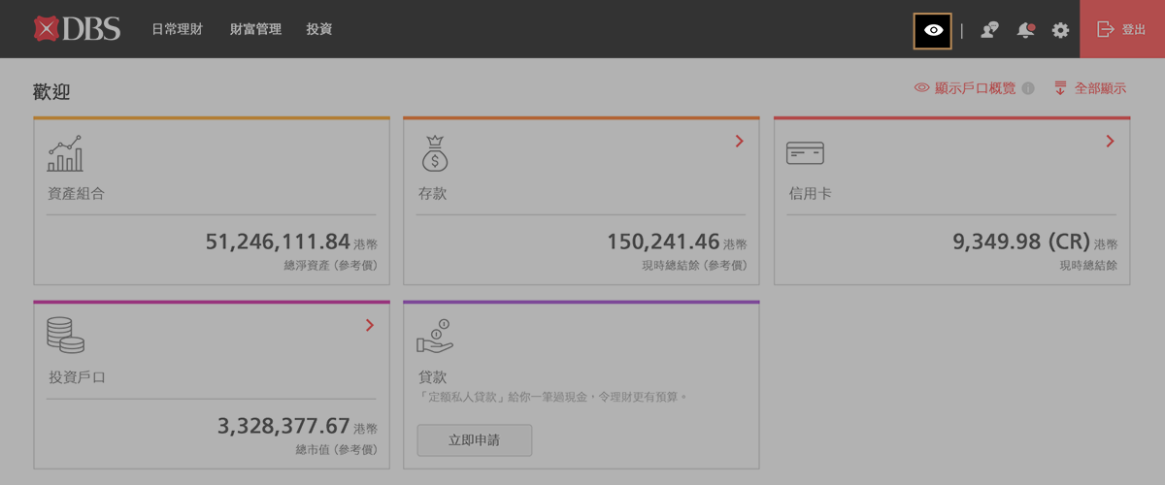
Task: Toggle the highlighted eye icon in header
Action: point(933,30)
